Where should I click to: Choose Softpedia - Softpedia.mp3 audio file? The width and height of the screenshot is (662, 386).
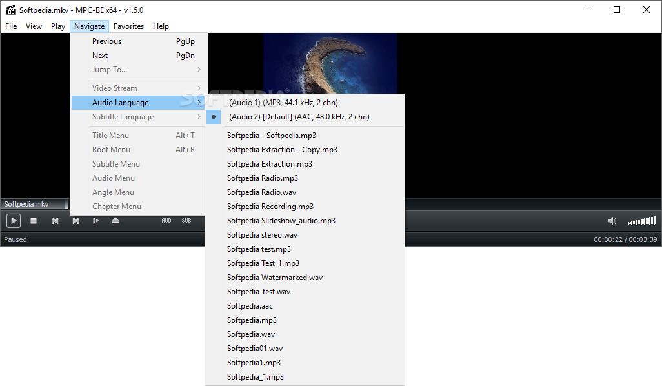(x=305, y=136)
